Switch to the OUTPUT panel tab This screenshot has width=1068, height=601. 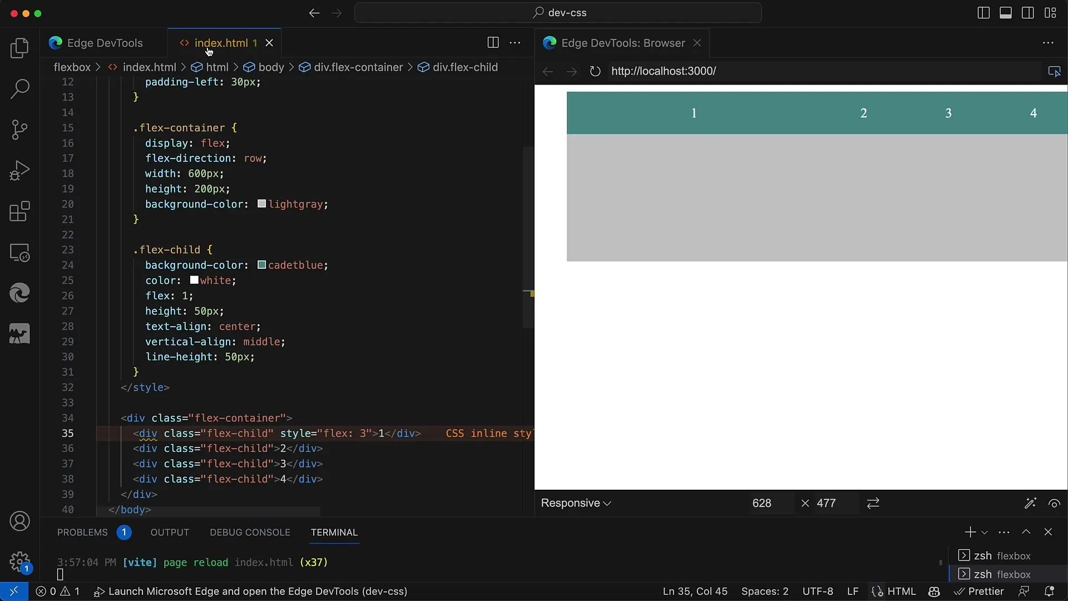pyautogui.click(x=170, y=533)
